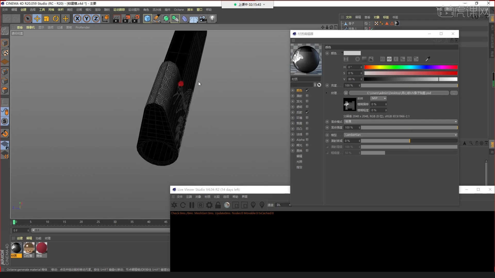Screen dimensions: 495x278
Task: Open the material name arrow button
Action: pyautogui.click(x=315, y=85)
